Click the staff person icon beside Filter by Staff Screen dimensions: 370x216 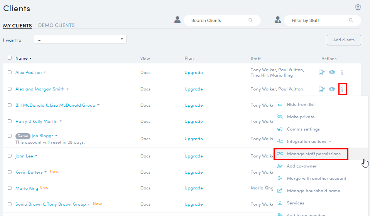click(277, 20)
